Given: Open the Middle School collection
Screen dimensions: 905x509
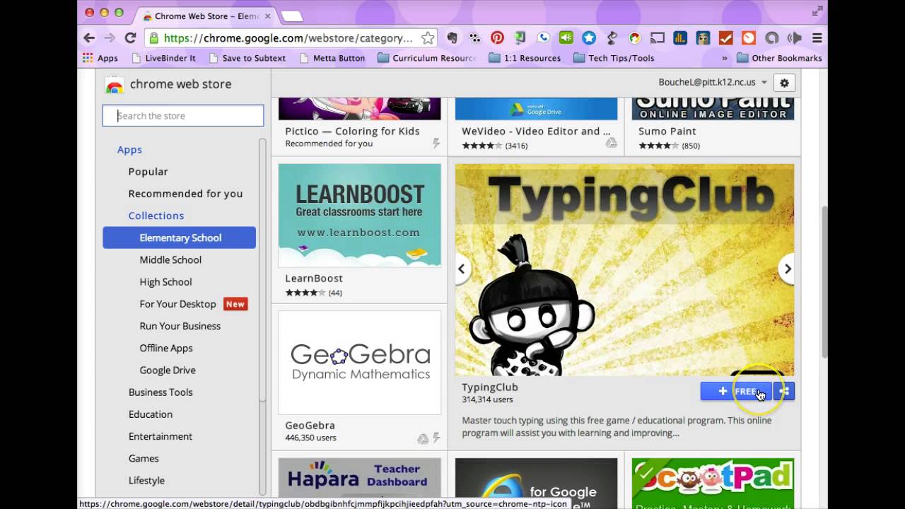Looking at the screenshot, I should pos(170,259).
